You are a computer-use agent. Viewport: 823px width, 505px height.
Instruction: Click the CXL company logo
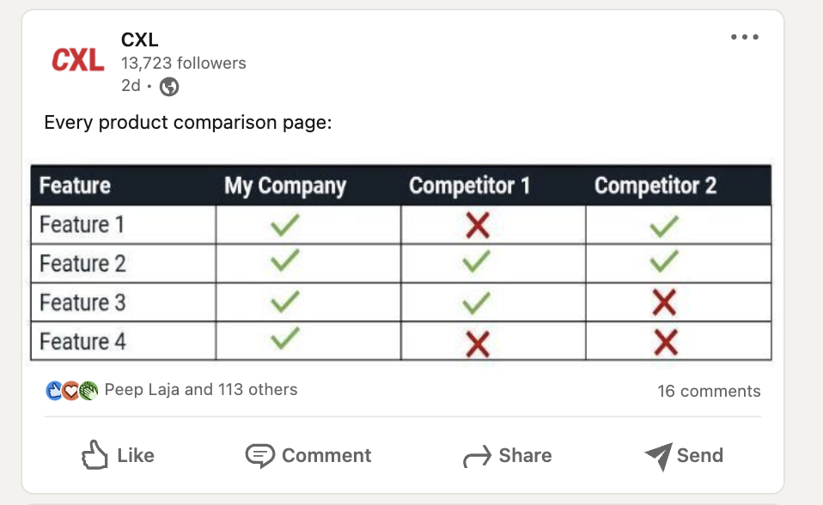(x=77, y=60)
